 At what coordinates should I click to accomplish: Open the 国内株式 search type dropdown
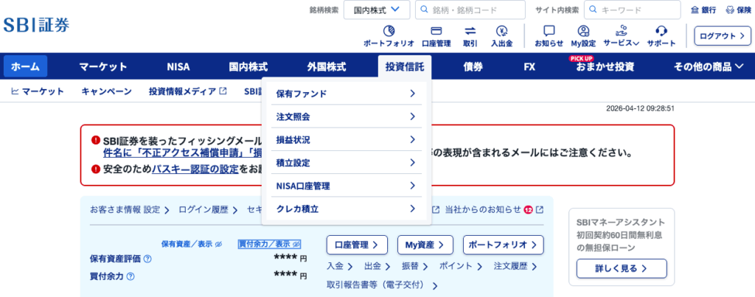click(377, 10)
